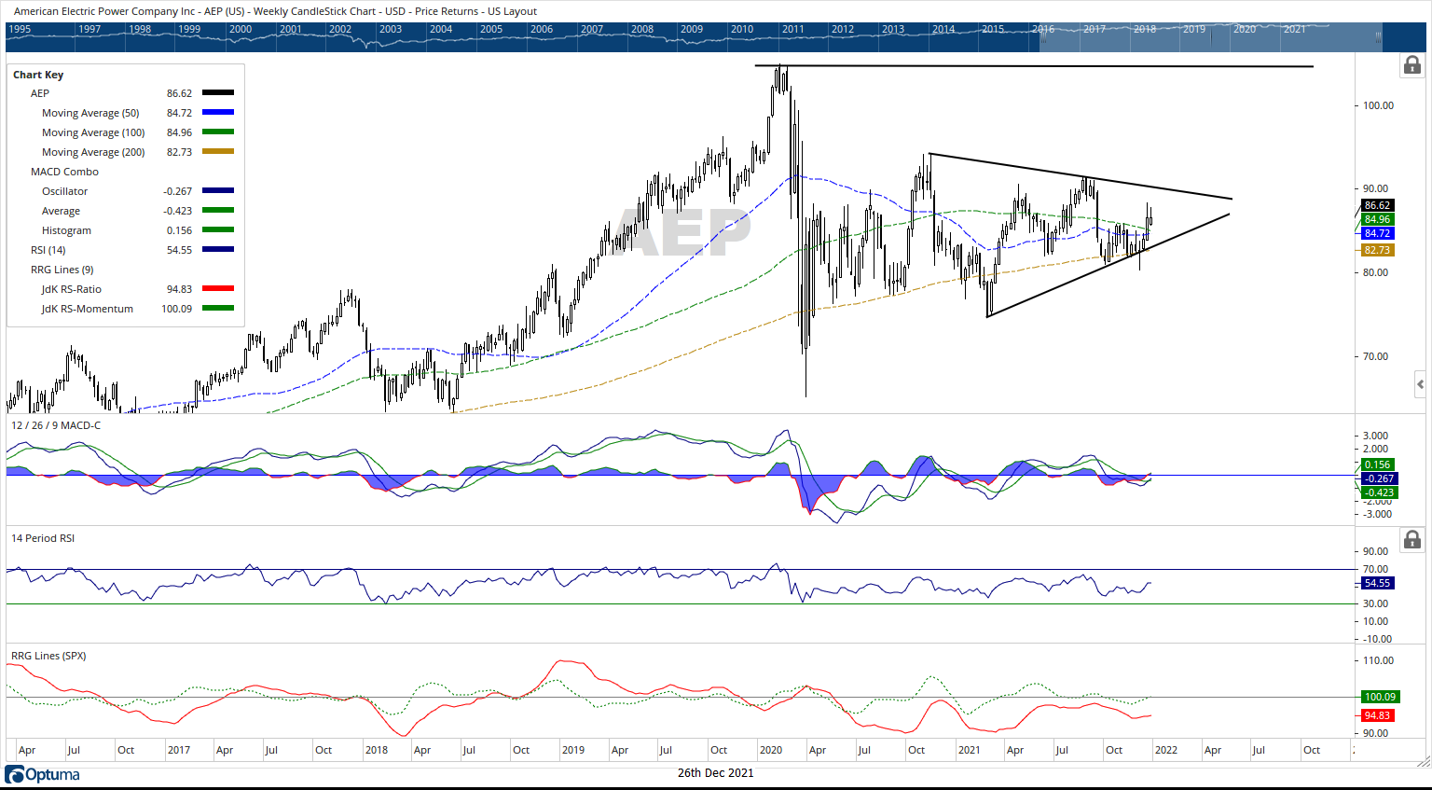Viewport: 1432px width, 790px height.
Task: Jump to 2014 in the overview timeline
Action: [943, 29]
